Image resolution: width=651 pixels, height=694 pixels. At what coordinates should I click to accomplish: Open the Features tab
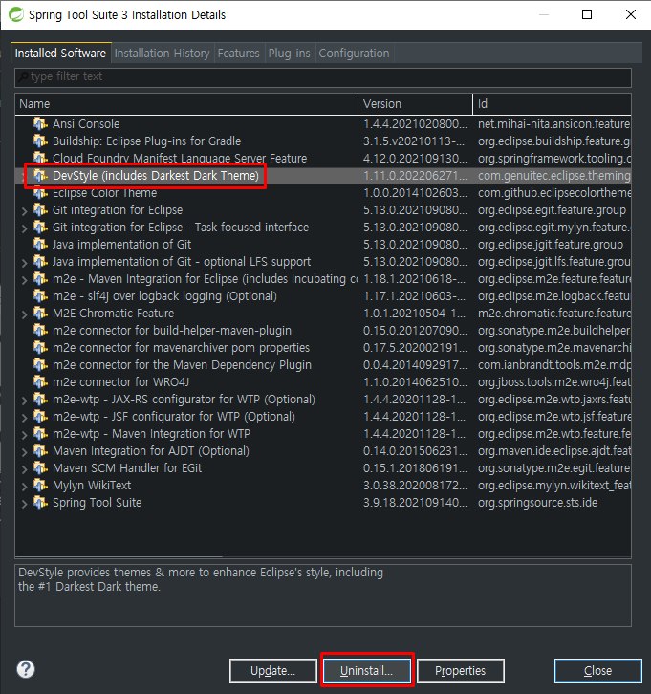(239, 54)
